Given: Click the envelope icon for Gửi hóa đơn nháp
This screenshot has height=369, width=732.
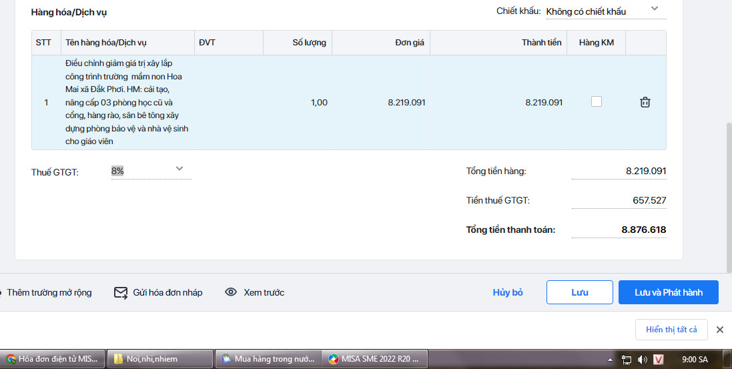Looking at the screenshot, I should click(x=121, y=292).
